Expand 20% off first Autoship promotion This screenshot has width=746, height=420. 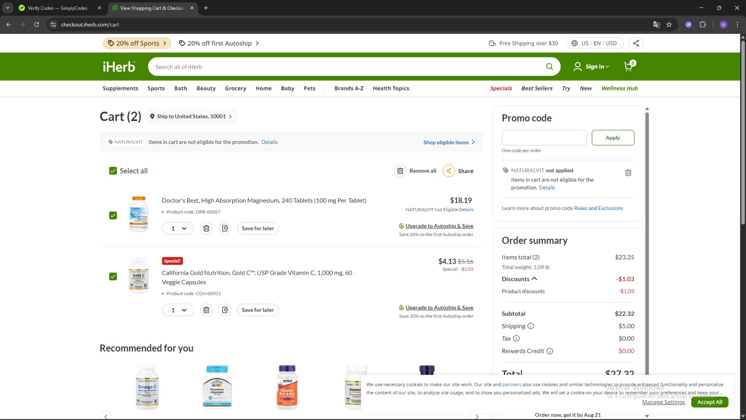coord(219,43)
